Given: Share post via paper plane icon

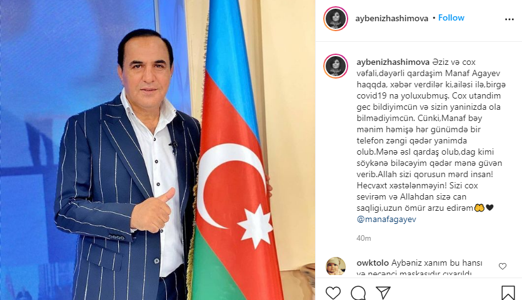Looking at the screenshot, I should pyautogui.click(x=383, y=293).
